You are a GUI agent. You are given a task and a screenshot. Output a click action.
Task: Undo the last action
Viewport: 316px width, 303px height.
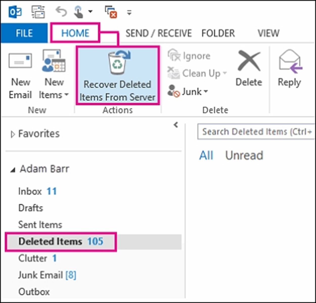[x=61, y=12]
